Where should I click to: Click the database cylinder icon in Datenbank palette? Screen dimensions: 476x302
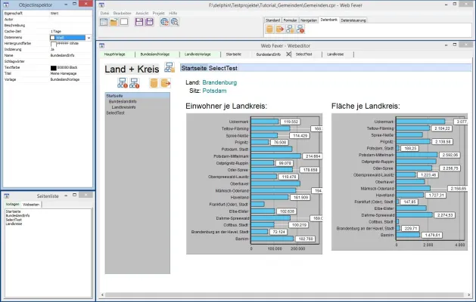point(269,29)
